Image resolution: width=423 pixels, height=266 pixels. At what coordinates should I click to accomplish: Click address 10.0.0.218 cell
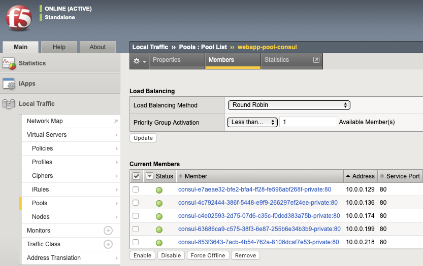360,242
